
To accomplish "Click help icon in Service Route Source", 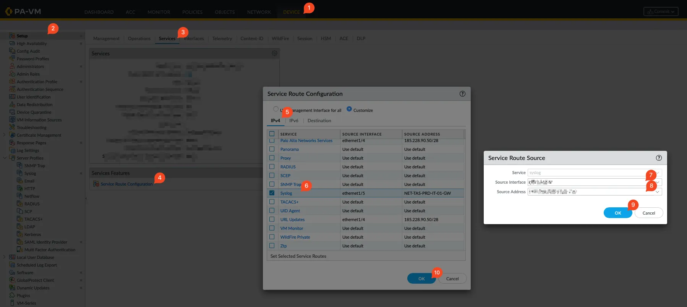I will coord(659,158).
